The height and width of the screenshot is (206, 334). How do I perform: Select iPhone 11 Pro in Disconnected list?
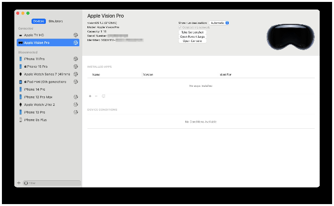[48, 59]
